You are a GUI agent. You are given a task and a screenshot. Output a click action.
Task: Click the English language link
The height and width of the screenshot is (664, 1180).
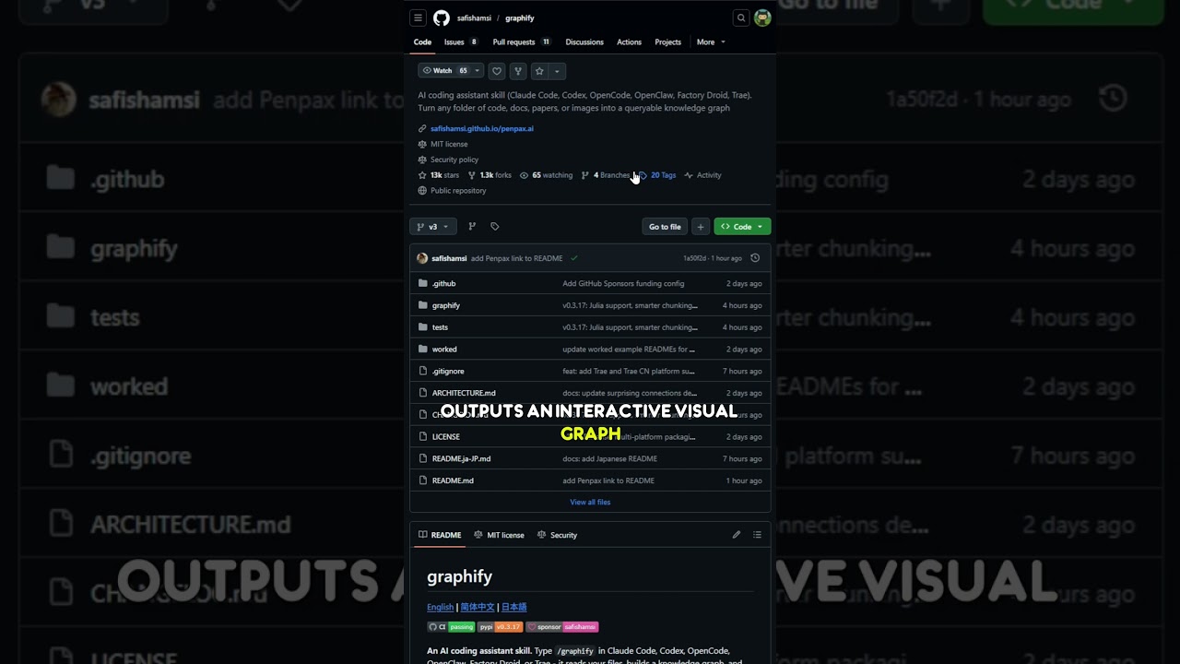(x=440, y=608)
